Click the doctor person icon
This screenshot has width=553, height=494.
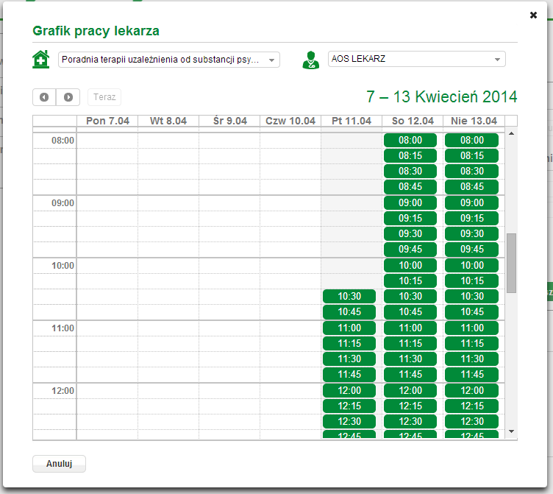pos(311,60)
